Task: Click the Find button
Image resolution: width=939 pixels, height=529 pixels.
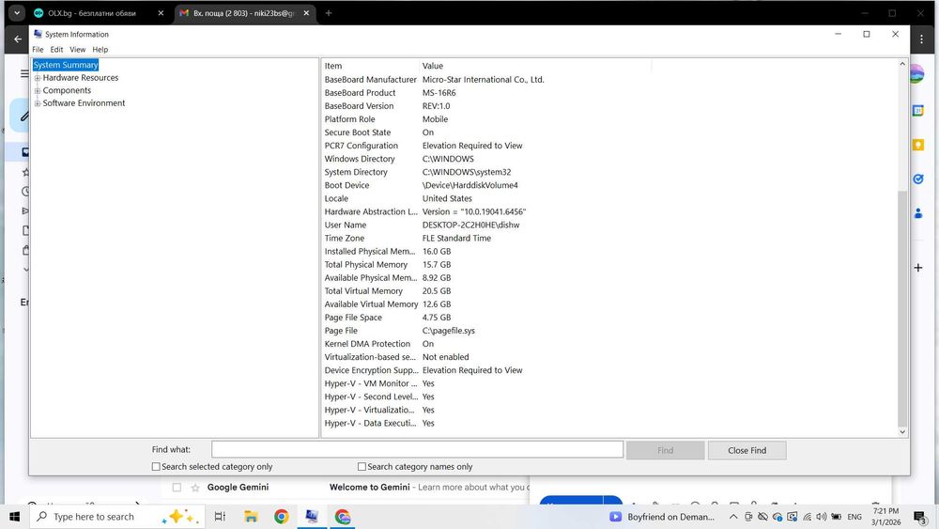Action: coord(666,450)
